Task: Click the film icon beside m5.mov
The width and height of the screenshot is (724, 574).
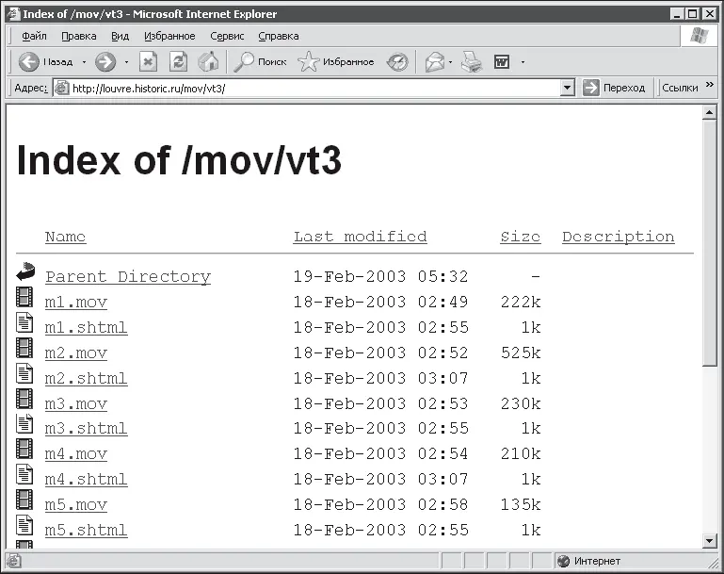Action: coord(24,500)
